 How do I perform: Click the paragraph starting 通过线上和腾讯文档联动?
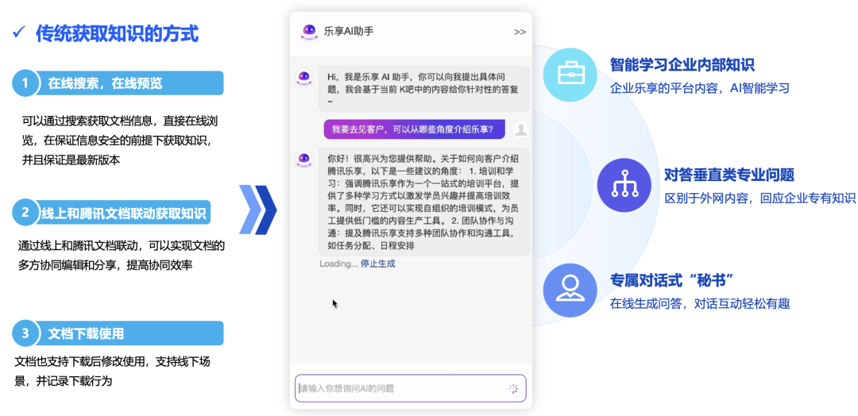121,256
